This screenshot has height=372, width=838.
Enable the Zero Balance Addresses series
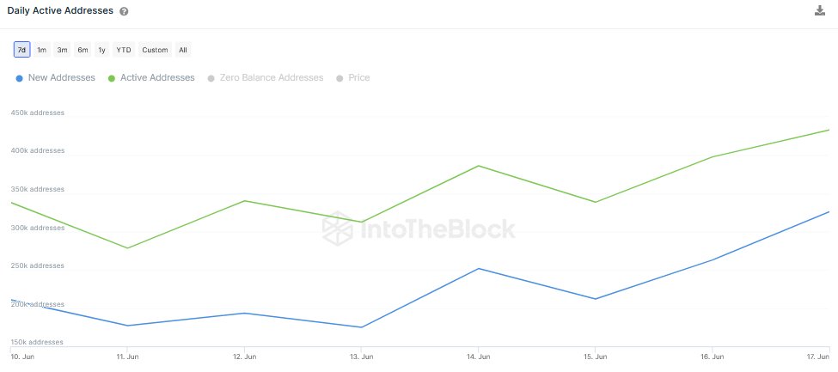click(x=271, y=78)
